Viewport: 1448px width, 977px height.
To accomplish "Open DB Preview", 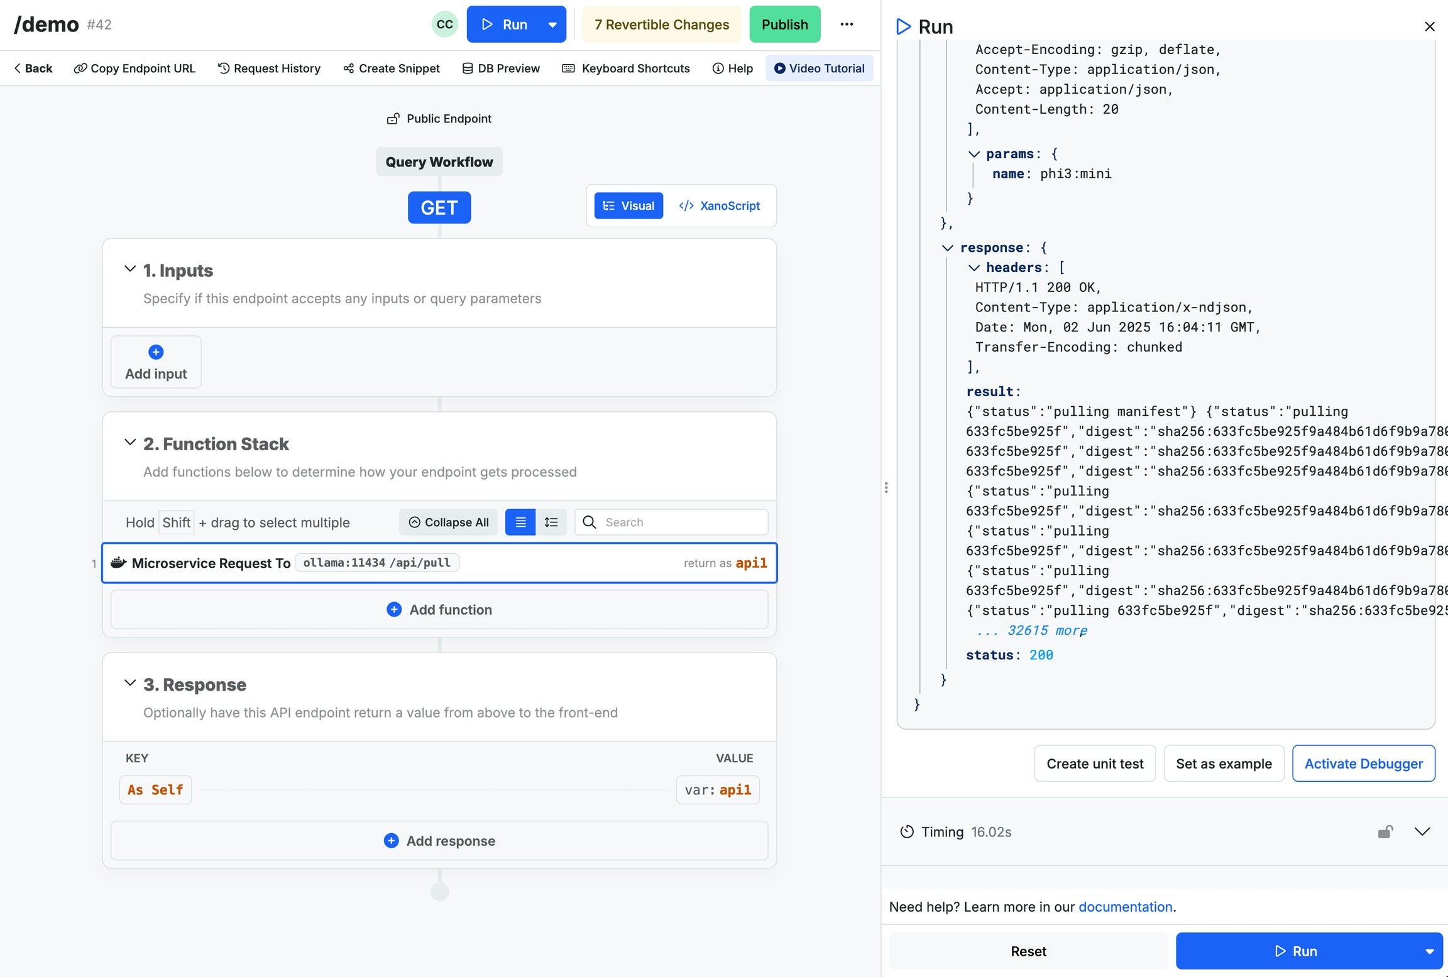I will pyautogui.click(x=501, y=68).
